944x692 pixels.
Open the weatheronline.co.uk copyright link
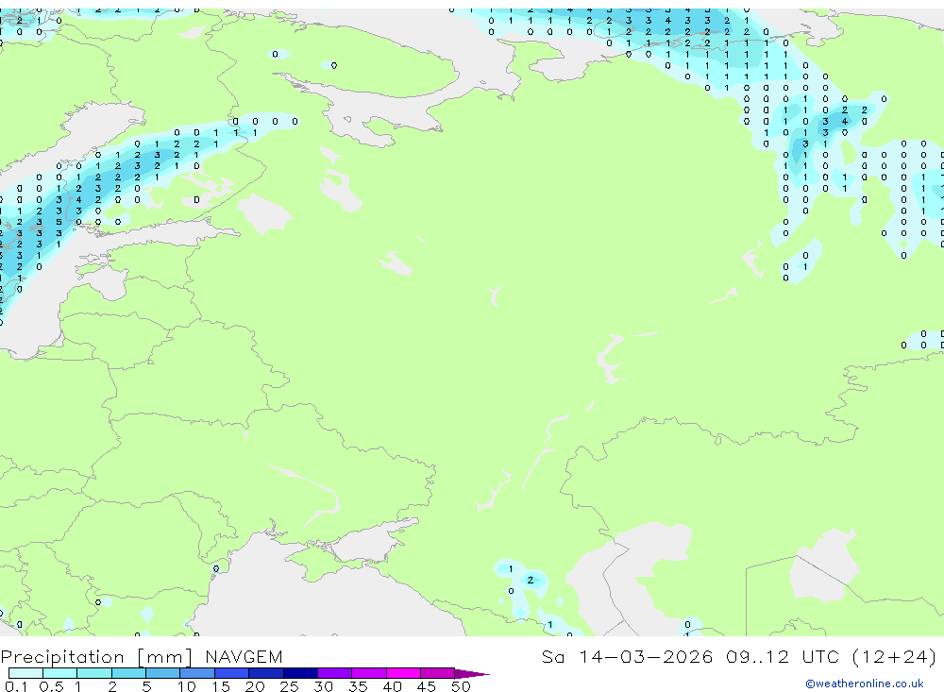point(865,684)
